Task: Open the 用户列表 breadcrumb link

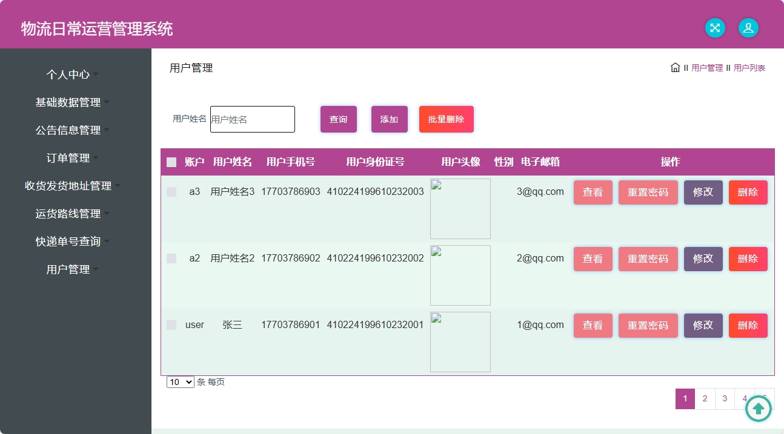Action: (751, 68)
